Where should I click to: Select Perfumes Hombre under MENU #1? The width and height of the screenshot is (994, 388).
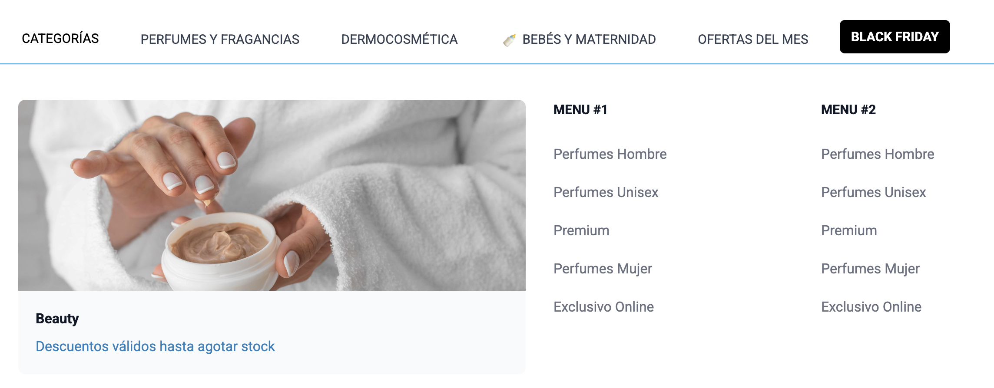click(x=610, y=154)
